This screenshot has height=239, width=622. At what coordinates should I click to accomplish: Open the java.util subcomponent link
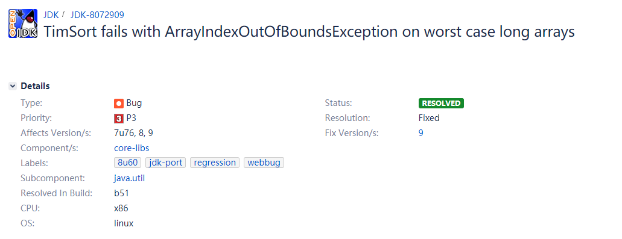(129, 178)
